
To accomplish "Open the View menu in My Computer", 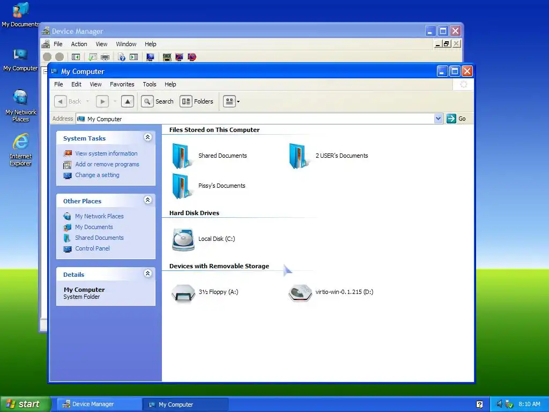I will pyautogui.click(x=95, y=84).
